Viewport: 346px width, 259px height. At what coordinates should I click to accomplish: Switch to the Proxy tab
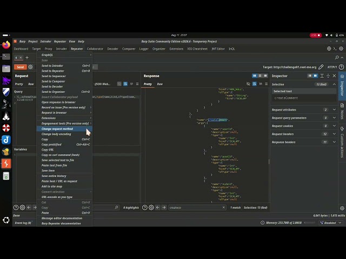coord(48,49)
